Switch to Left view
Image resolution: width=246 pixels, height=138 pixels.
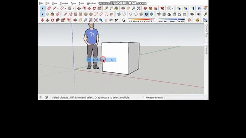tap(184, 14)
